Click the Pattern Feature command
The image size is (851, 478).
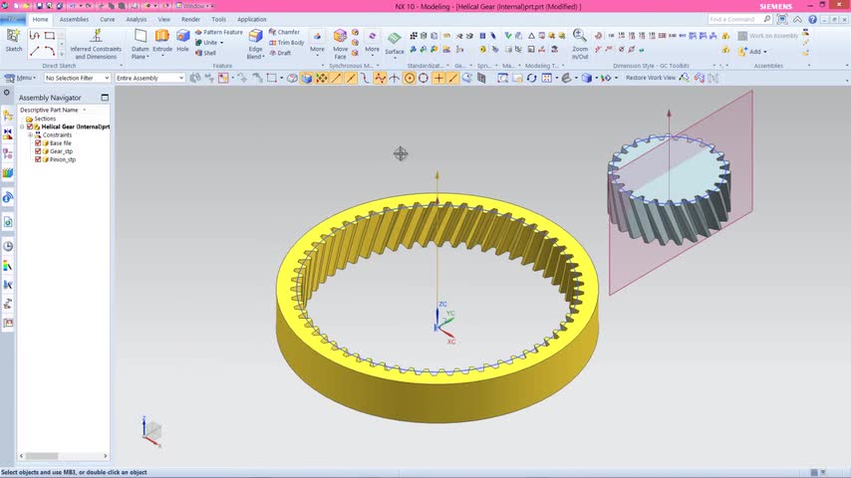pyautogui.click(x=218, y=32)
